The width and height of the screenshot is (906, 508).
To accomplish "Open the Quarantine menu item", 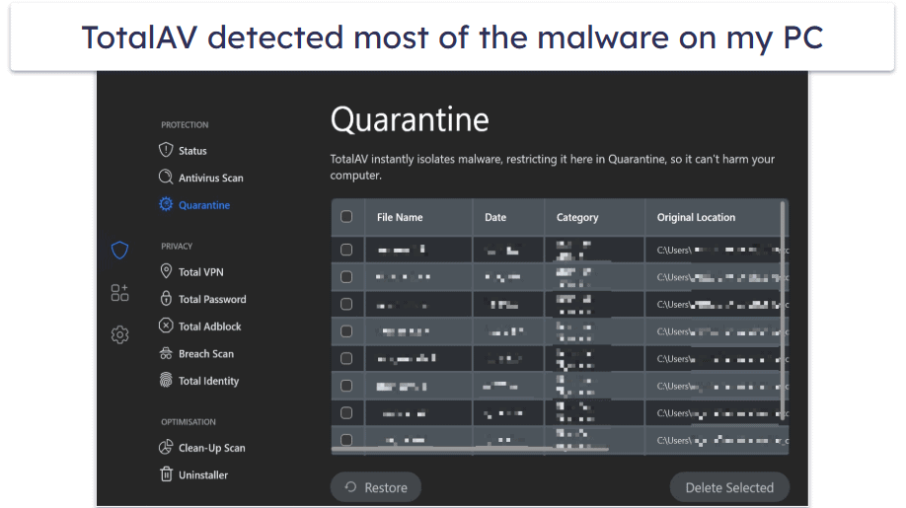I will pos(203,205).
